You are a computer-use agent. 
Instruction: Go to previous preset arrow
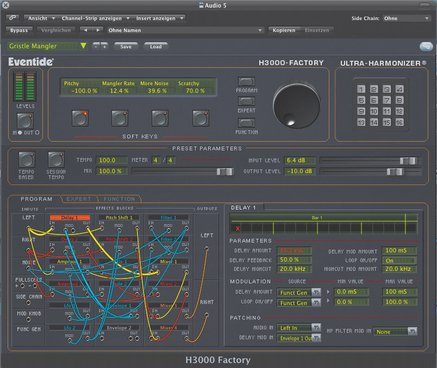click(85, 30)
